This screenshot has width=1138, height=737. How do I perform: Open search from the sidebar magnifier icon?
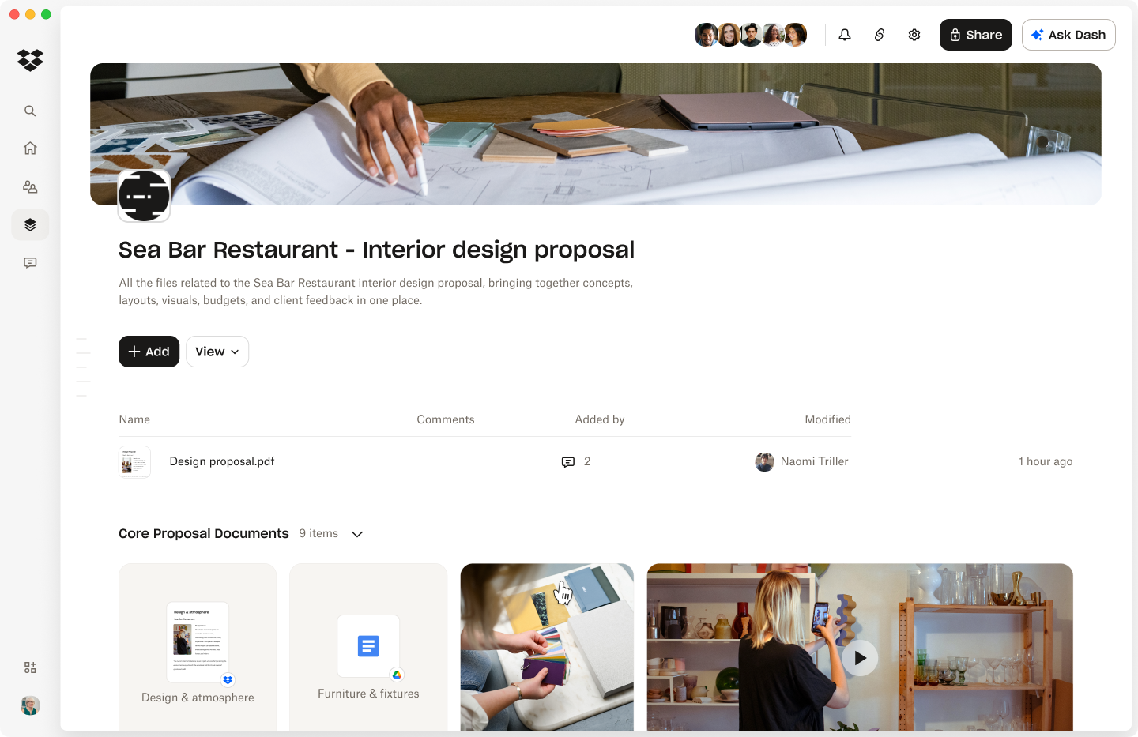(x=30, y=111)
